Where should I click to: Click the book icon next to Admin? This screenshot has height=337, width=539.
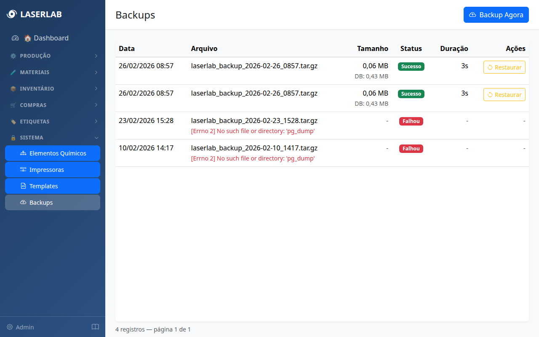(95, 327)
